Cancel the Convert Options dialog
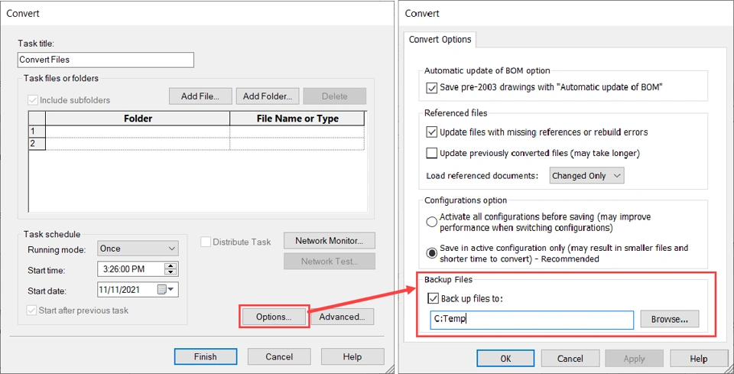 tap(570, 359)
